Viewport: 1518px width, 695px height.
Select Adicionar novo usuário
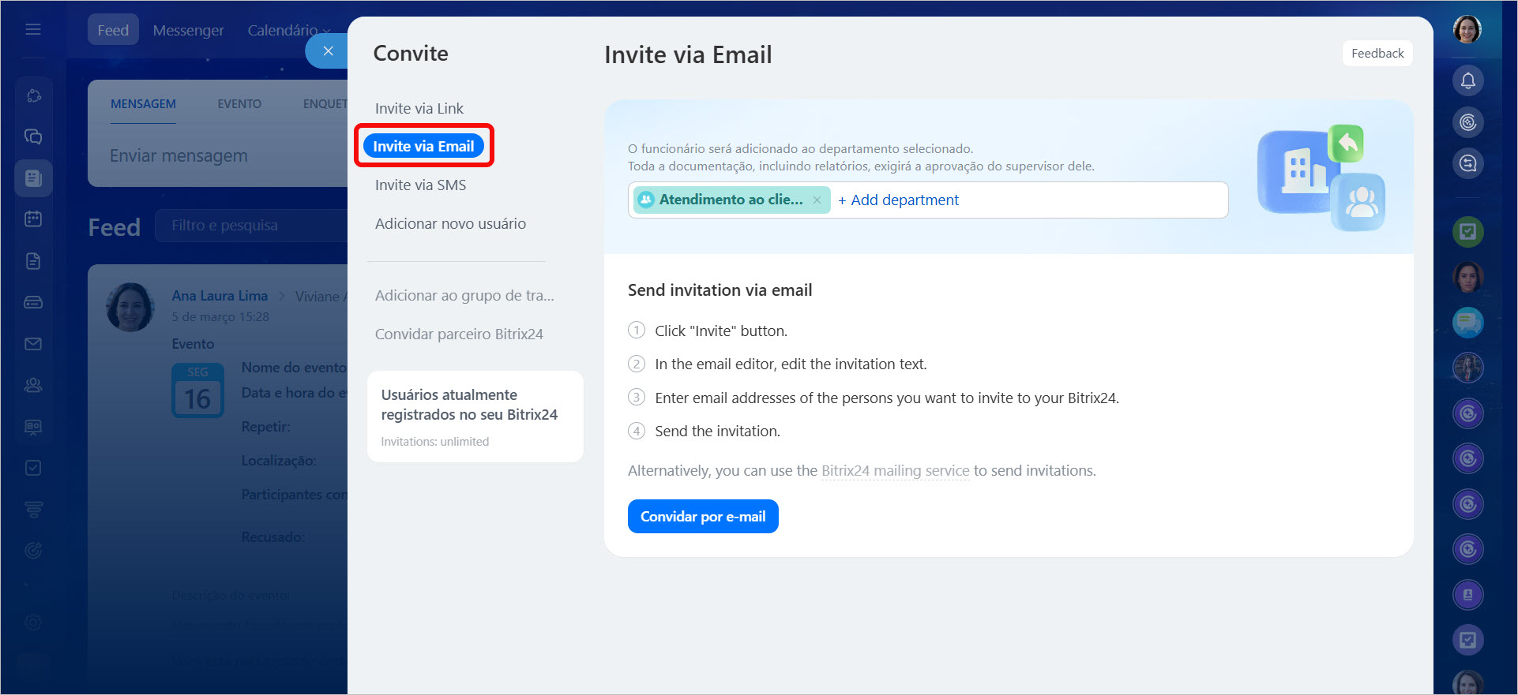coord(450,224)
